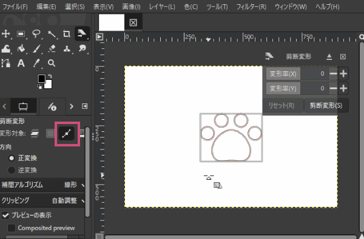Show the next dock tab arrow
The width and height of the screenshot is (364, 239).
point(72,106)
